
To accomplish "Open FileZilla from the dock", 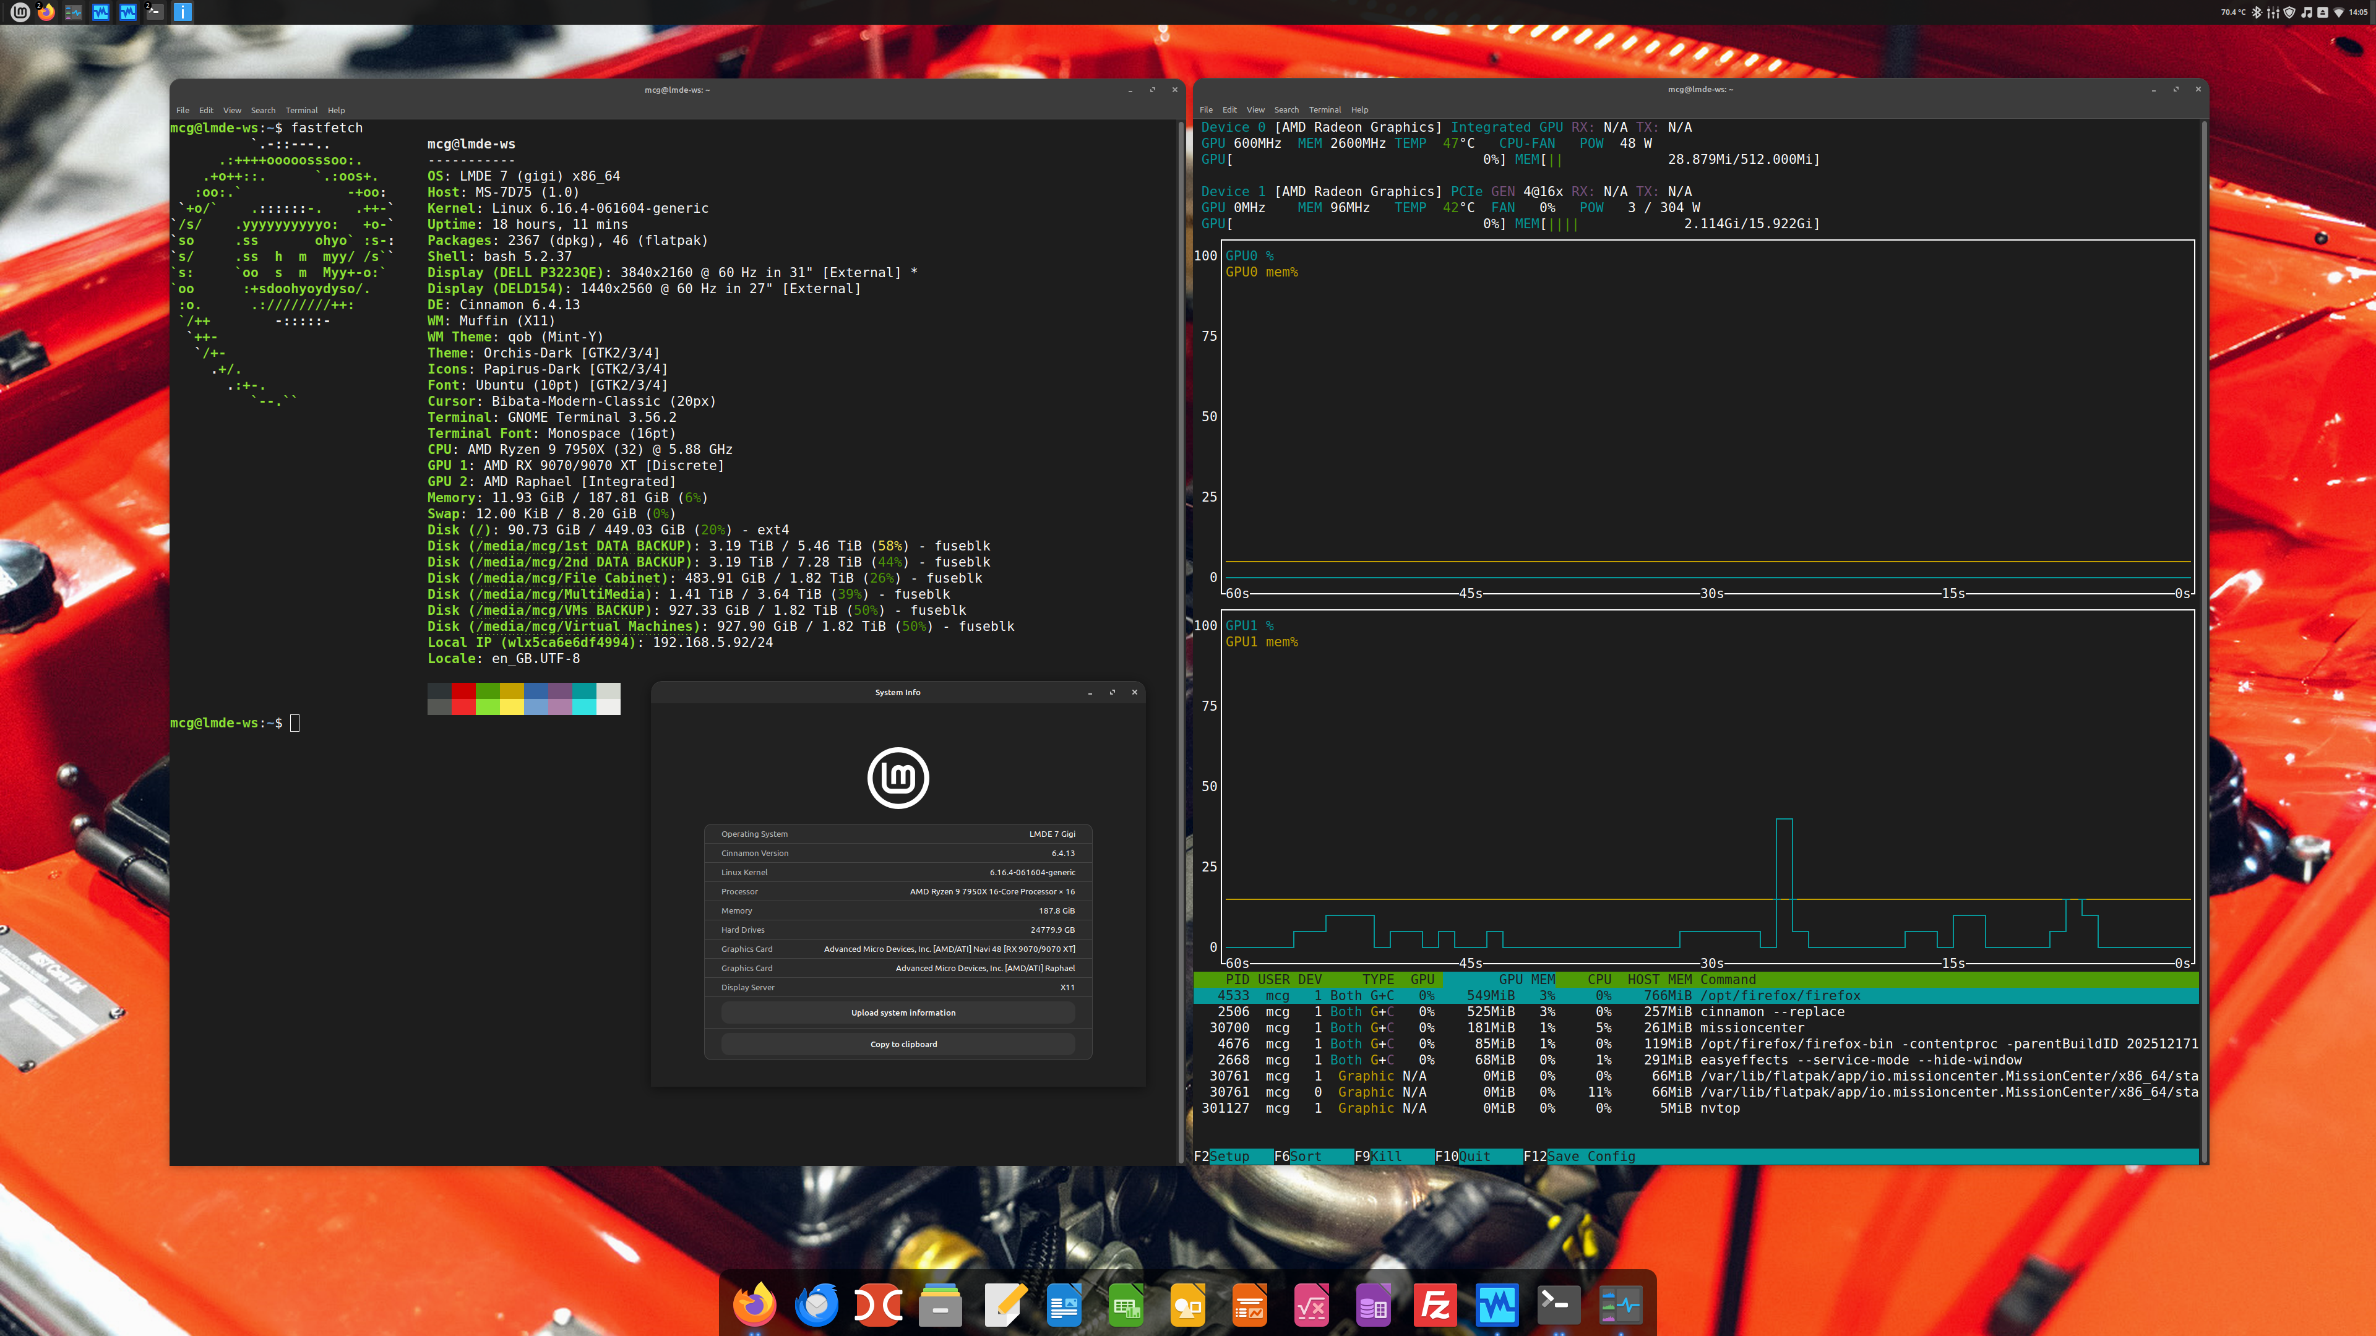I will coord(1435,1304).
